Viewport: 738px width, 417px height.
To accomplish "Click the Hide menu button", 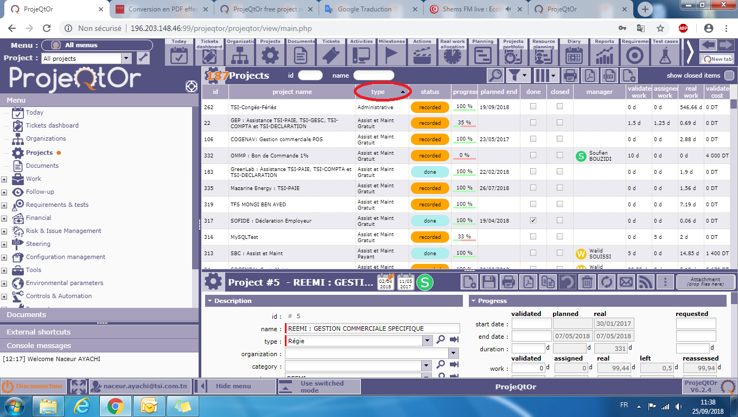I will 233,386.
